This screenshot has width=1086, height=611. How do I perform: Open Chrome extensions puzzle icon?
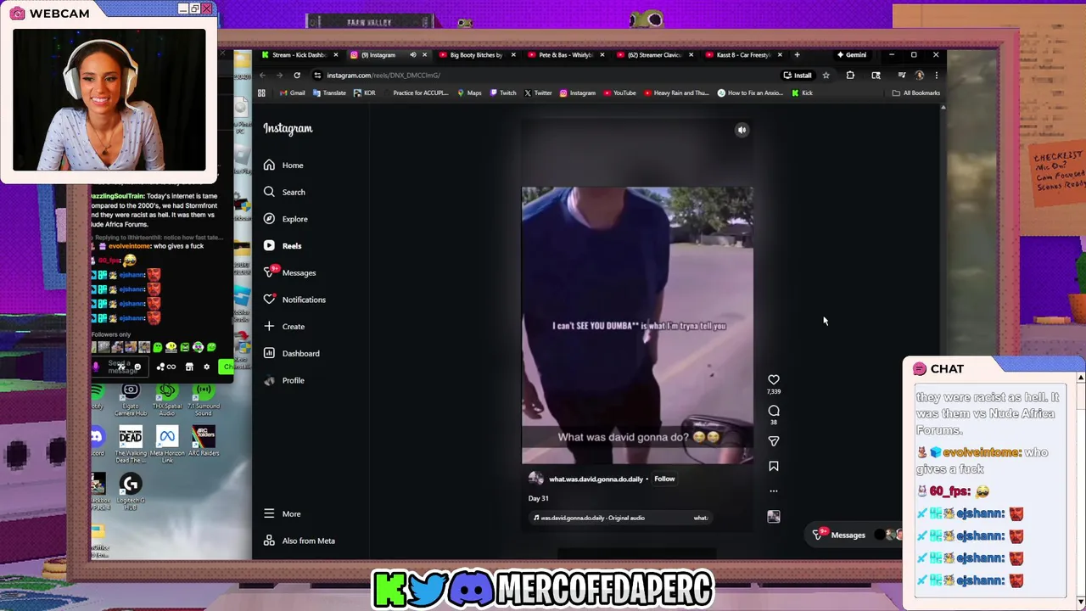click(850, 76)
